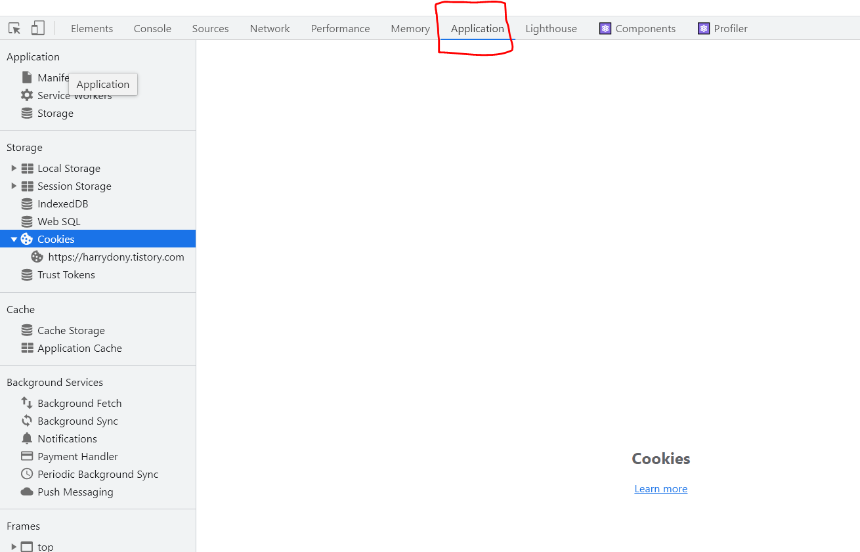This screenshot has width=860, height=552.
Task: Click the Background Fetch arrows icon
Action: pos(27,403)
